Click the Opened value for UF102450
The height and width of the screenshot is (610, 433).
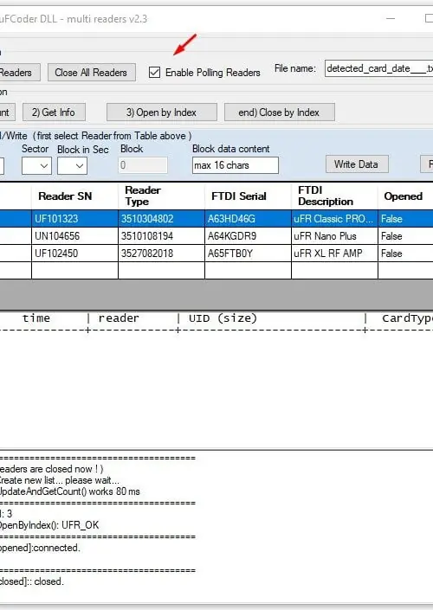pos(405,254)
